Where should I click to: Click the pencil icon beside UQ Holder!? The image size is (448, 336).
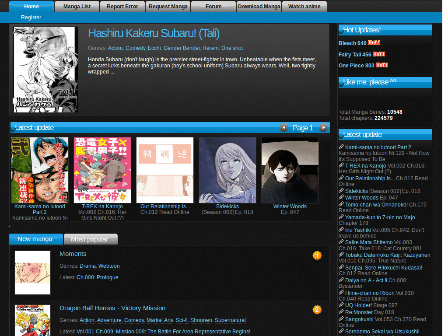click(341, 305)
